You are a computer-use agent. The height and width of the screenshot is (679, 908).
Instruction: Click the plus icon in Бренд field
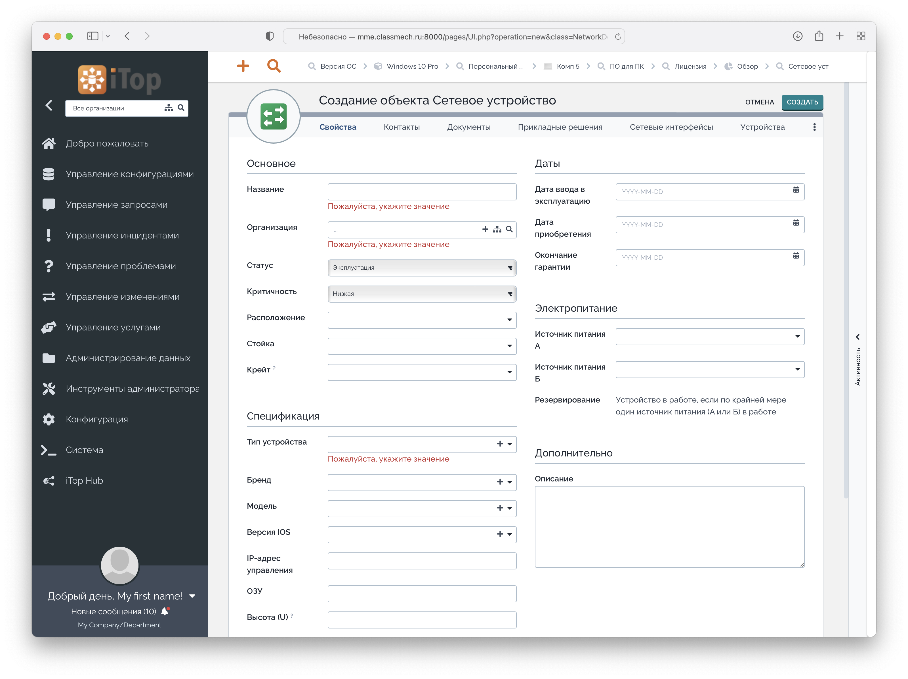point(500,482)
